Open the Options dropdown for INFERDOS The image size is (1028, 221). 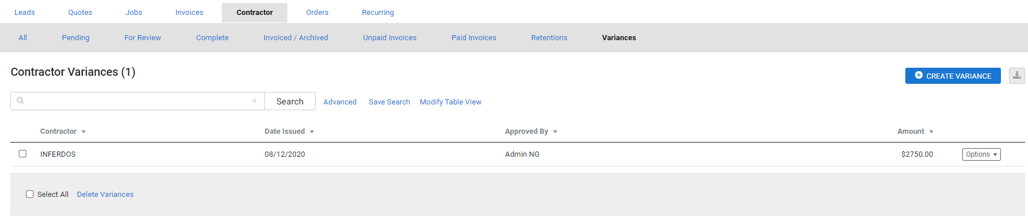(981, 154)
